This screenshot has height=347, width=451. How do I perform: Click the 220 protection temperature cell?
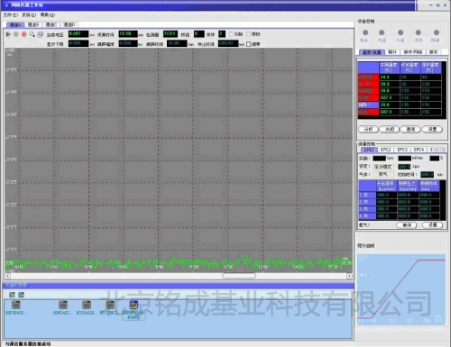pyautogui.click(x=431, y=84)
